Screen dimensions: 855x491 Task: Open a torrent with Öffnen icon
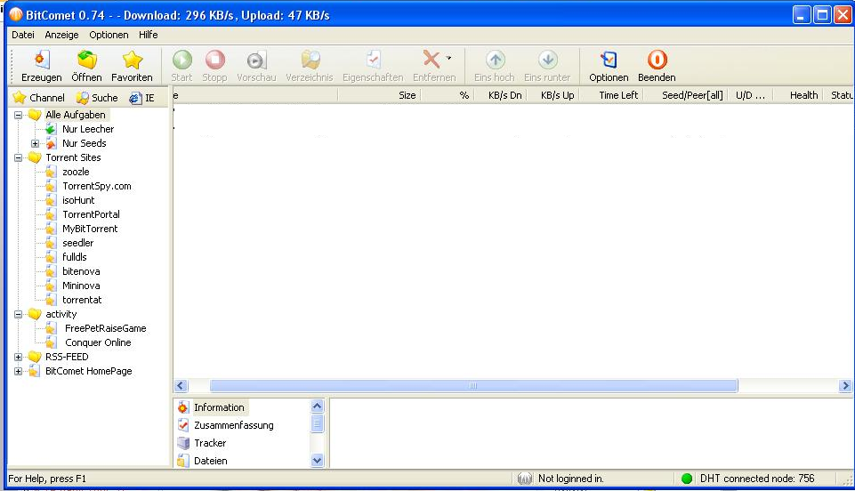pos(86,60)
